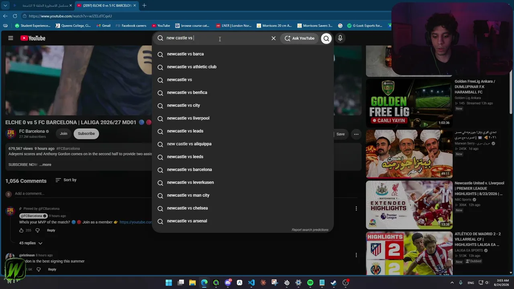The width and height of the screenshot is (514, 289).
Task: Open options menu for pinned comment
Action: click(356, 208)
